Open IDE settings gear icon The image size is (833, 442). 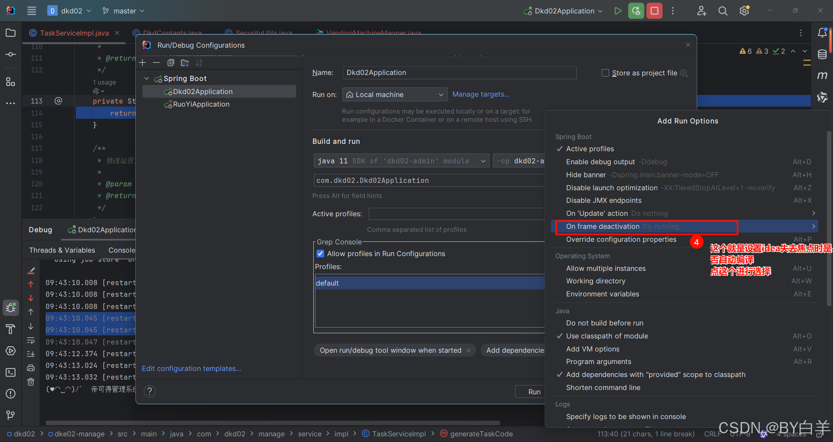tap(744, 11)
